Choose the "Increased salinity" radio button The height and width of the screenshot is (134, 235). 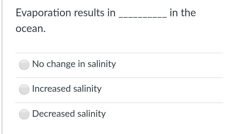tap(24, 89)
